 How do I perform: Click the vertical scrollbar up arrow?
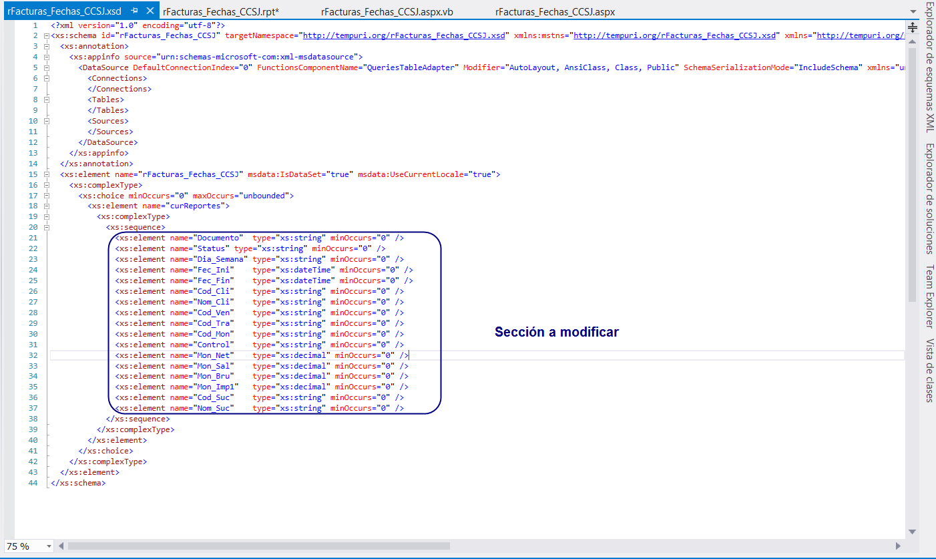tap(913, 40)
